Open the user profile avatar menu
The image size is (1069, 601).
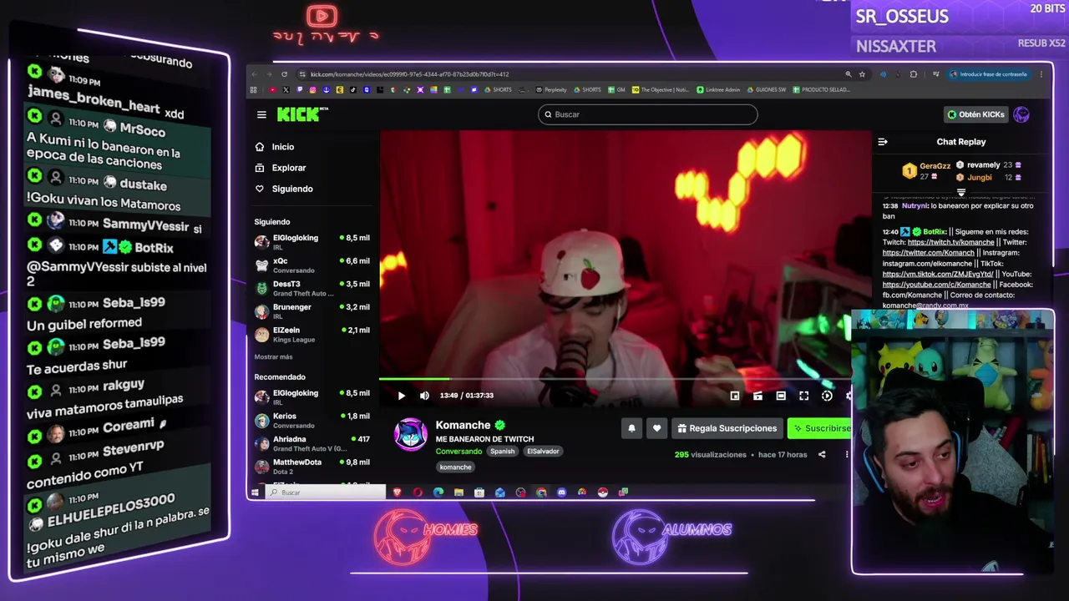pos(1021,114)
